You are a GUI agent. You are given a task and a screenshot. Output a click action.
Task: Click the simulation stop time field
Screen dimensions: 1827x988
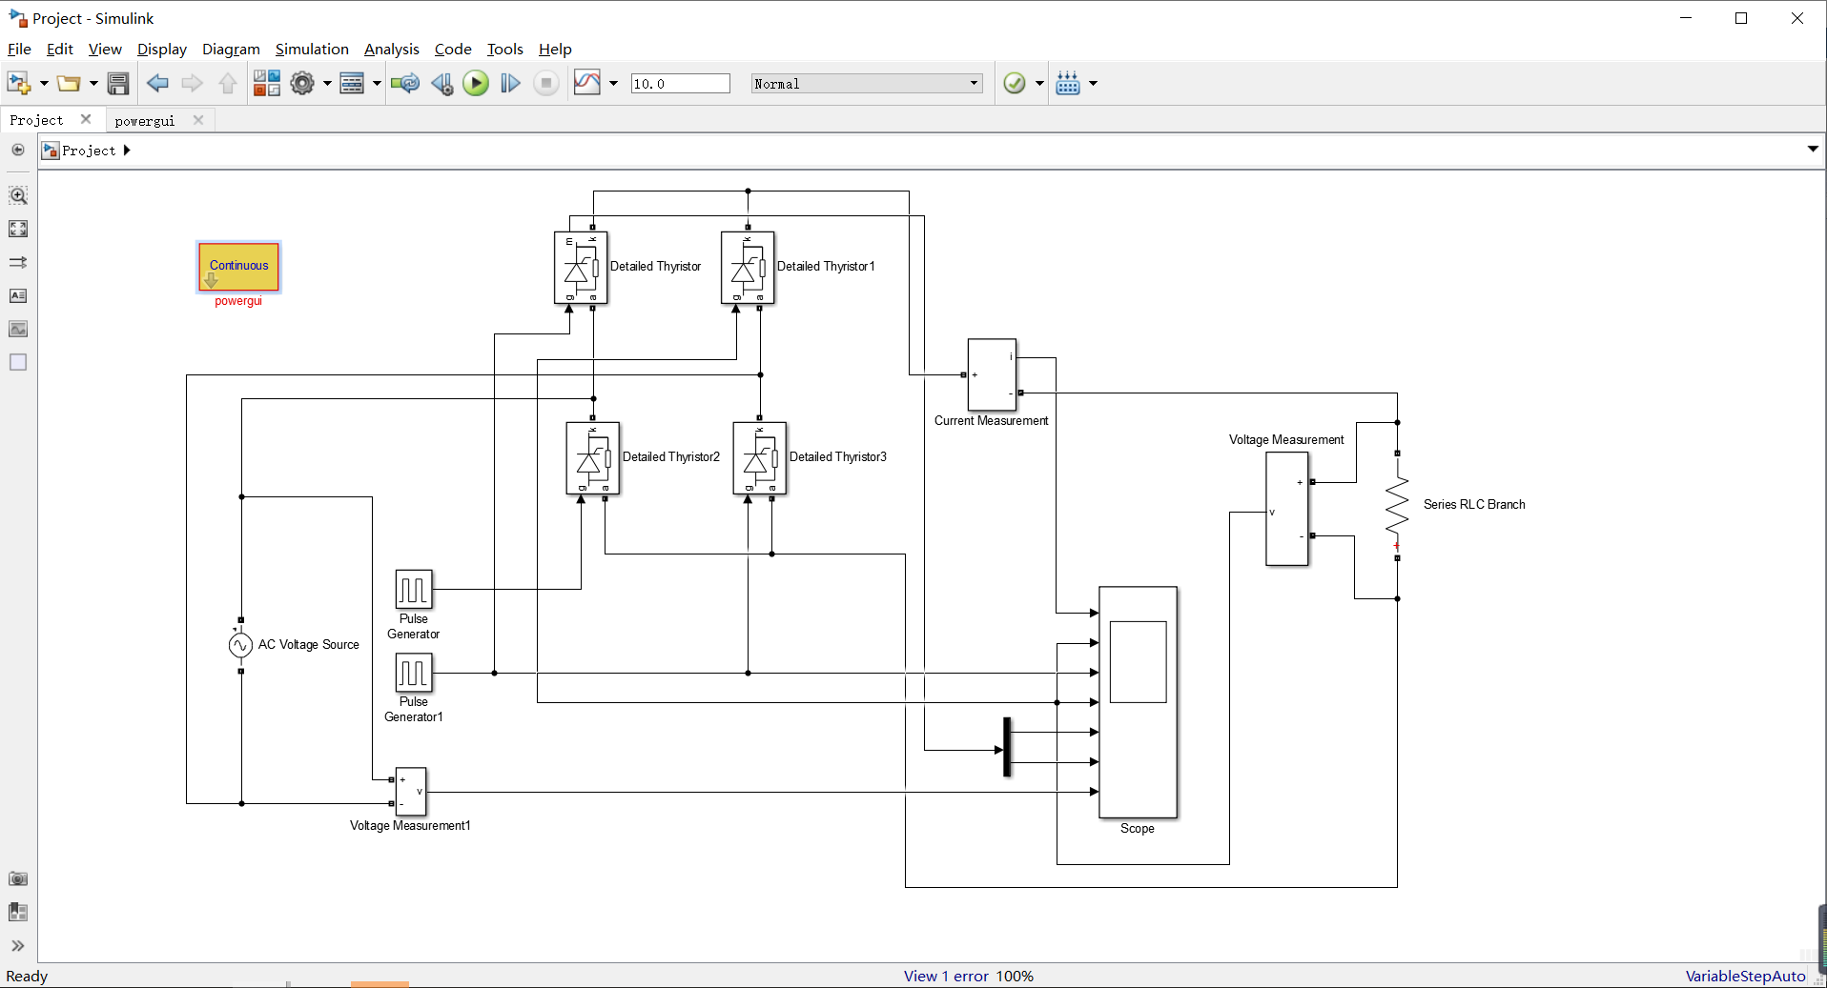pyautogui.click(x=680, y=84)
